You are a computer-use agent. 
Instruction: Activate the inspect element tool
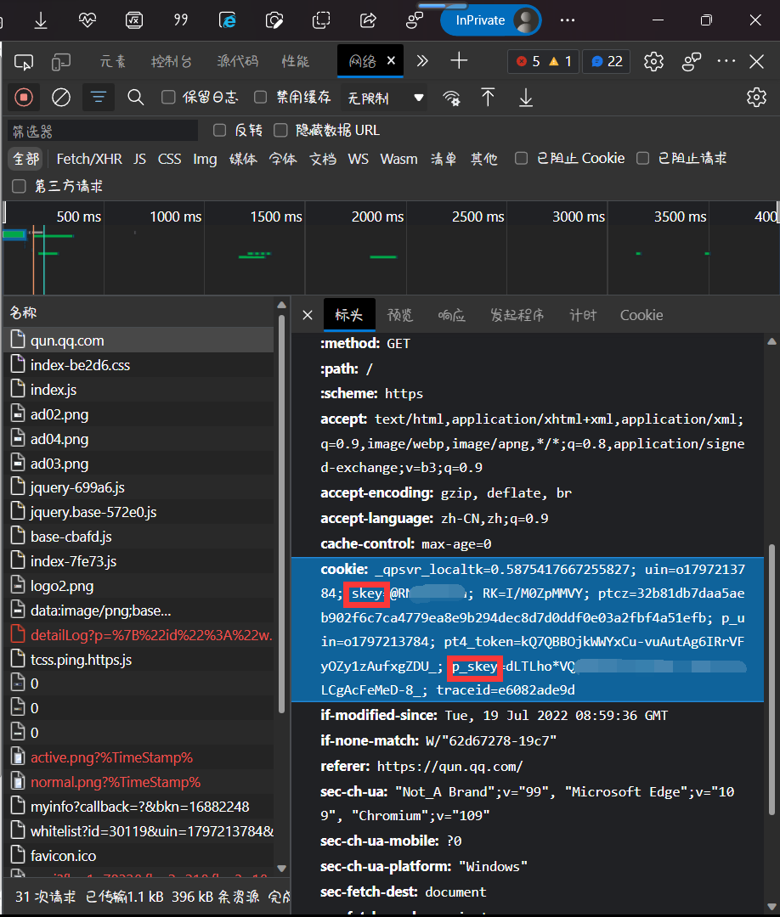click(24, 61)
